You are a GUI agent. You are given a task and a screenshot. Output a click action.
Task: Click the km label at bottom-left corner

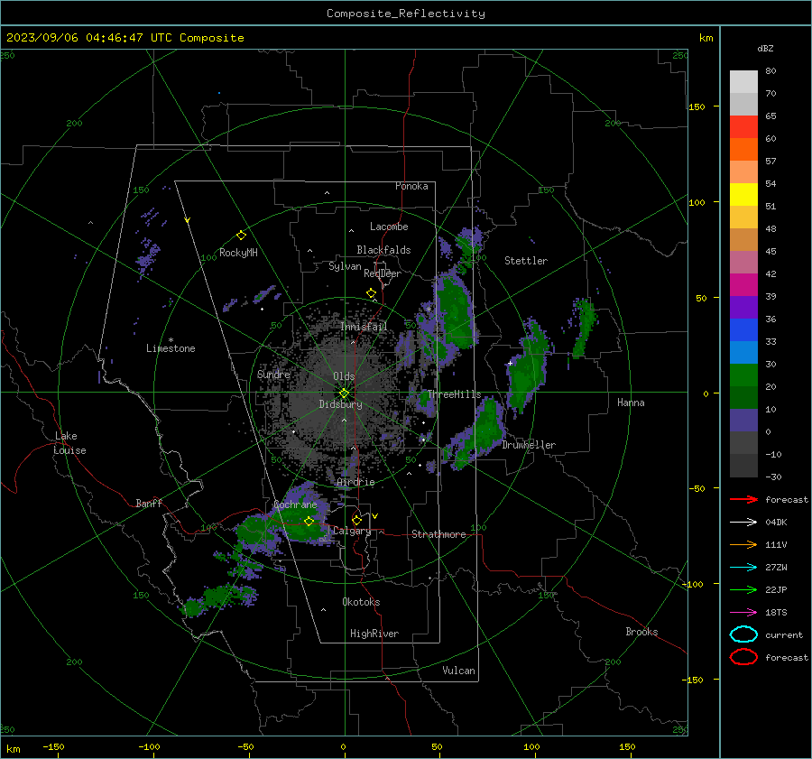[x=13, y=749]
